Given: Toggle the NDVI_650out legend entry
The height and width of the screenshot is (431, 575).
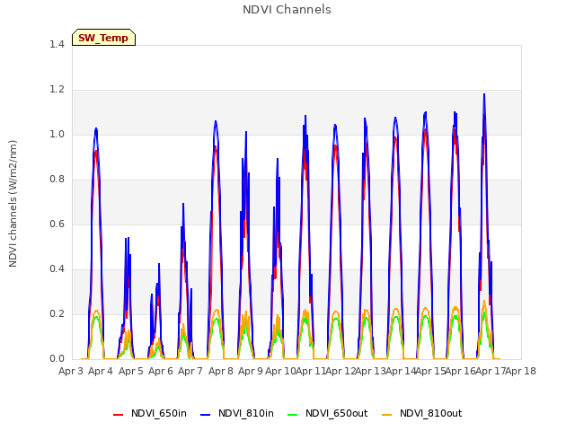Looking at the screenshot, I should (327, 413).
